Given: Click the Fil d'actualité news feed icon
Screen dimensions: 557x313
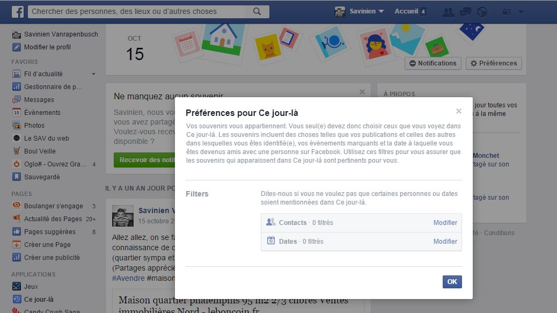Looking at the screenshot, I should point(16,74).
